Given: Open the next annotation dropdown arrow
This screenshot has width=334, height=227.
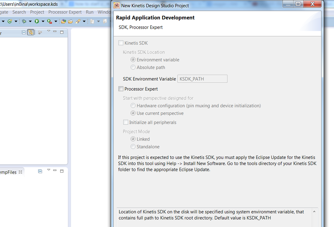Looking at the screenshot, I should (98, 21).
